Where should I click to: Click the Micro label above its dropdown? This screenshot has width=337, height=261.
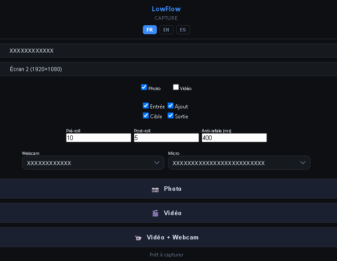point(173,153)
